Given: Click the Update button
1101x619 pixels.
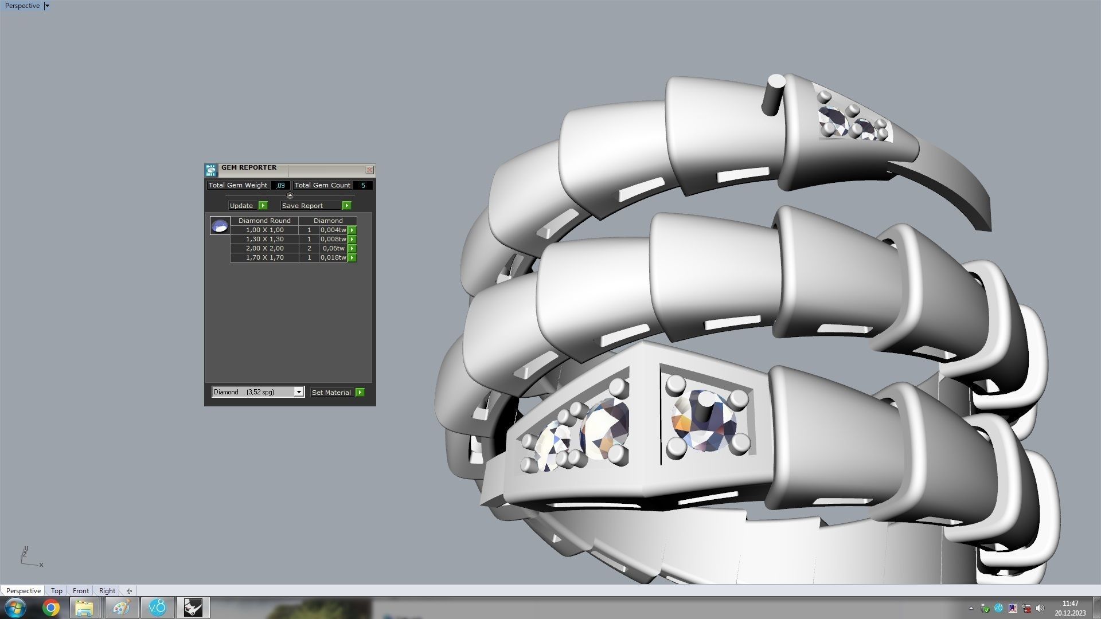Looking at the screenshot, I should [x=241, y=205].
